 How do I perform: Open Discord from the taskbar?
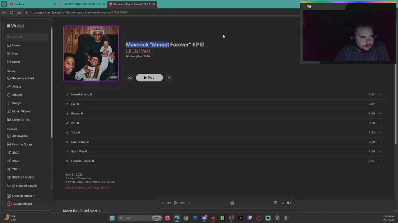coord(204,218)
